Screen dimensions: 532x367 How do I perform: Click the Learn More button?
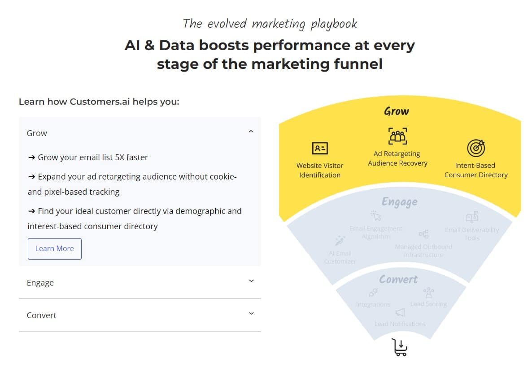click(55, 249)
